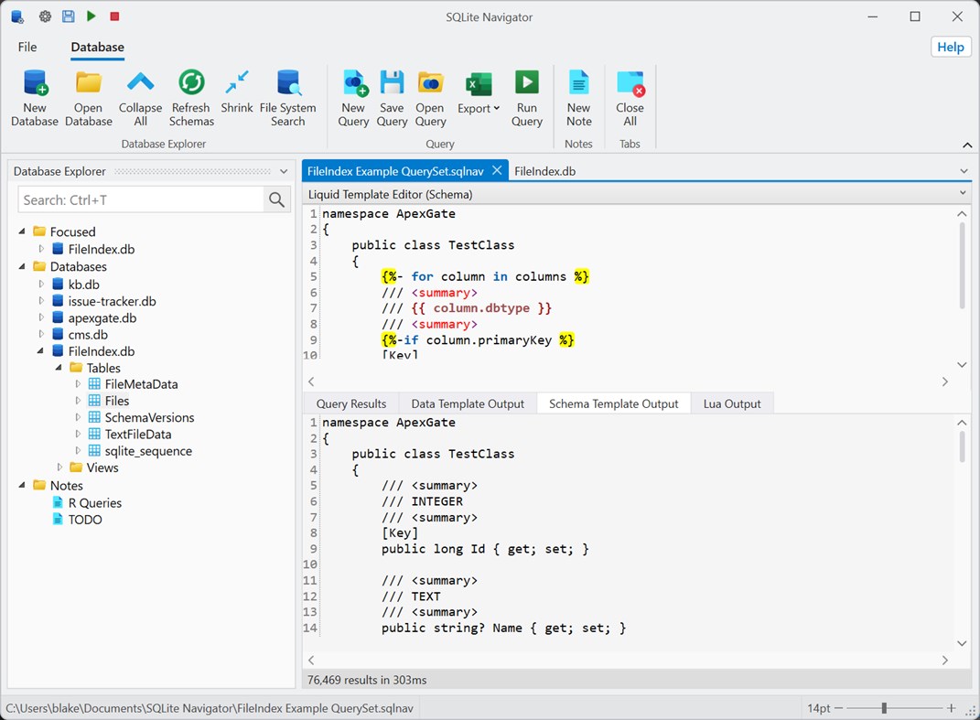980x720 pixels.
Task: Click the Save Query disk icon
Action: [x=392, y=82]
